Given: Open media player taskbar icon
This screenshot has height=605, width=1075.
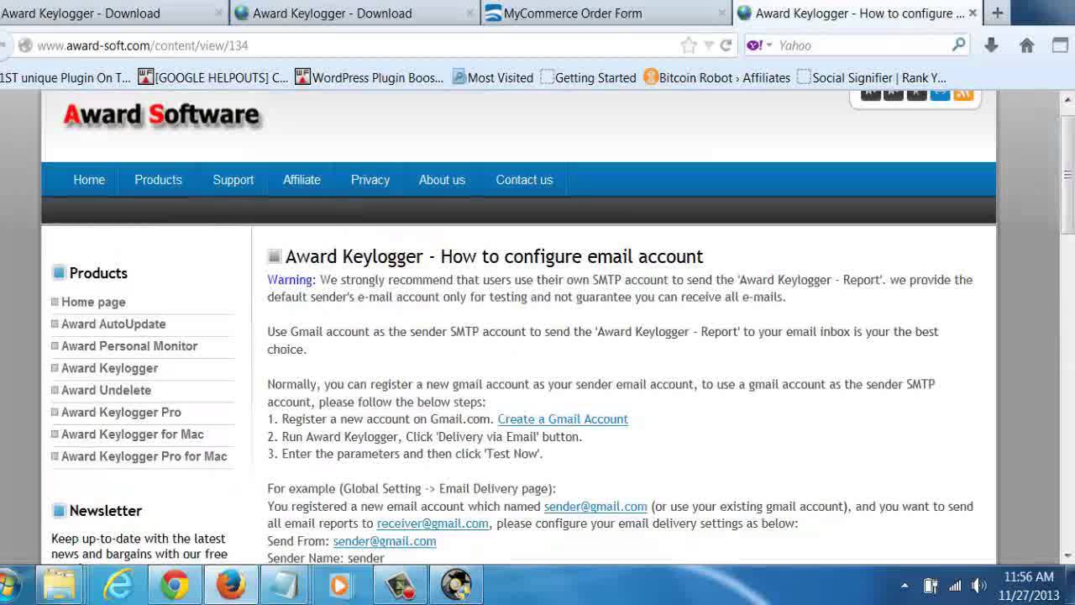Looking at the screenshot, I should click(340, 585).
